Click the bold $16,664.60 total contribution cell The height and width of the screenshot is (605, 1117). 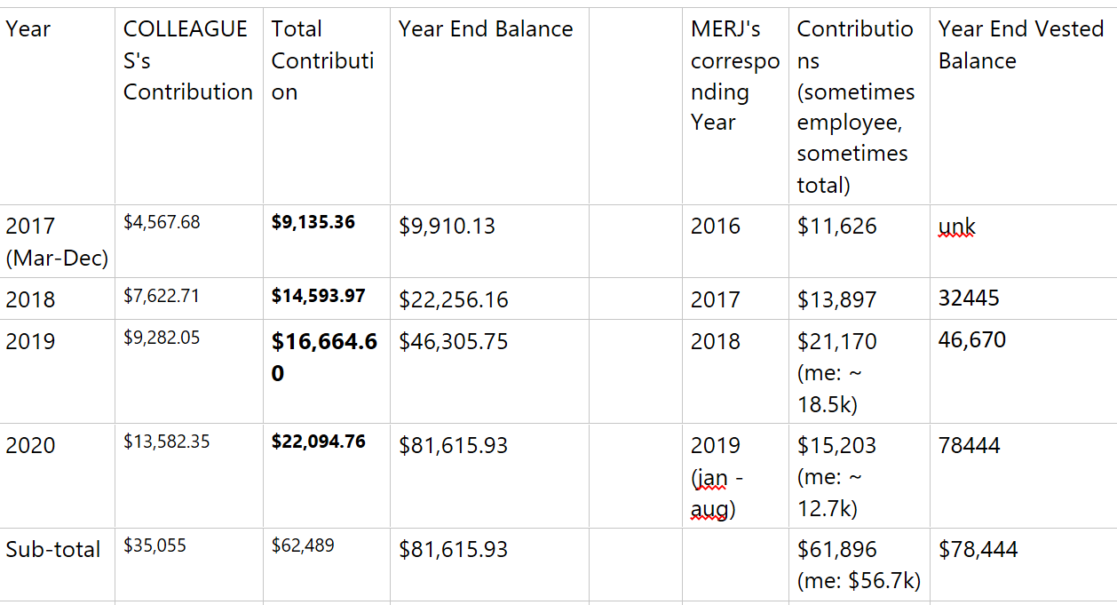324,356
